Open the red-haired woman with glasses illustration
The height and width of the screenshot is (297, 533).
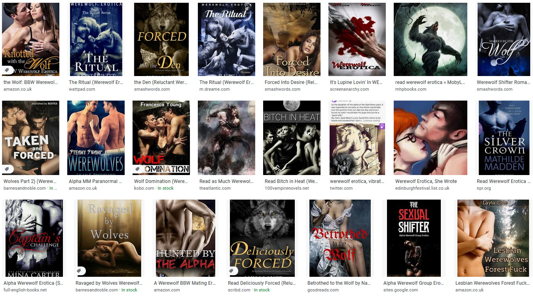click(x=430, y=138)
